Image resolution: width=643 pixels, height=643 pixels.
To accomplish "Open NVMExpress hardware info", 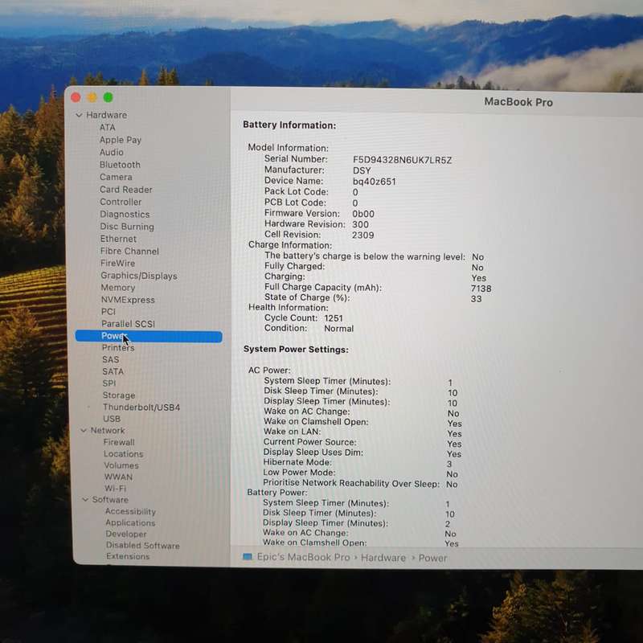I will pos(128,300).
